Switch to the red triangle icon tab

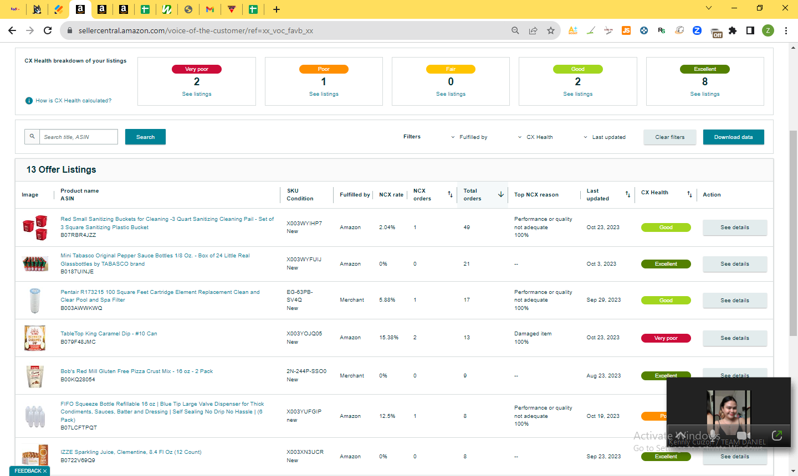click(232, 9)
